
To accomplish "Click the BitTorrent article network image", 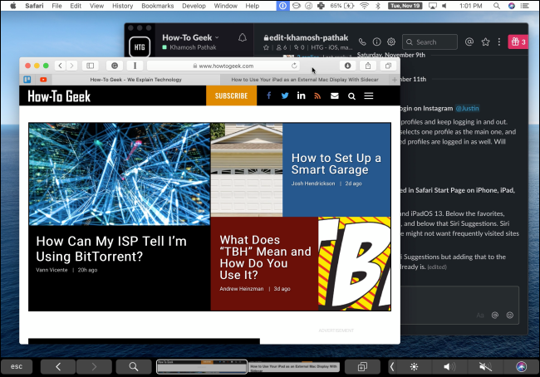I will (x=120, y=174).
